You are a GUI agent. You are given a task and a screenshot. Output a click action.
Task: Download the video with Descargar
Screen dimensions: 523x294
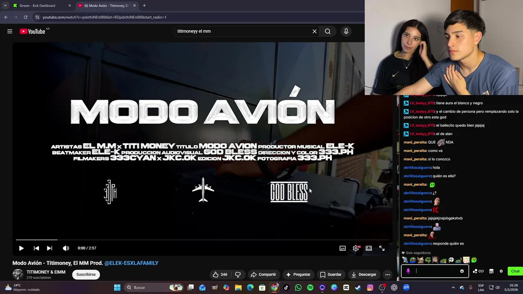[x=364, y=274]
